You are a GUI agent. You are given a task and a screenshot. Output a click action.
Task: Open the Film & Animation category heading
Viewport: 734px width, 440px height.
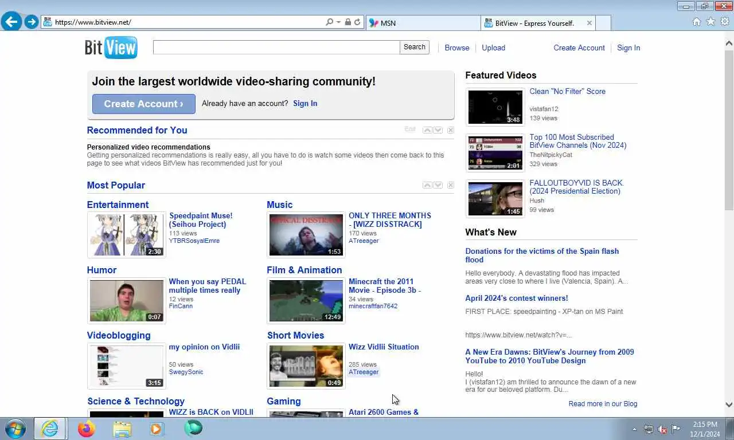coord(304,270)
